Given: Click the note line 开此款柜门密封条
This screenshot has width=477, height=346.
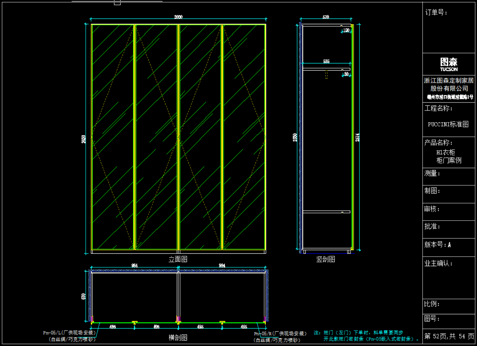Looking at the screenshot, I should [371, 339].
